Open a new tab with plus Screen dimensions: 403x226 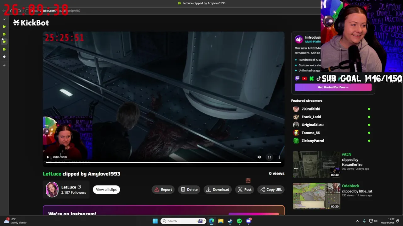tap(4, 65)
